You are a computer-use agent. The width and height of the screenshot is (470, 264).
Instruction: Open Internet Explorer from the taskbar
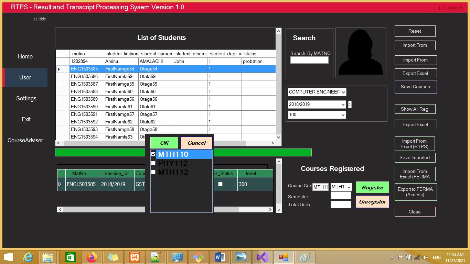(28, 257)
